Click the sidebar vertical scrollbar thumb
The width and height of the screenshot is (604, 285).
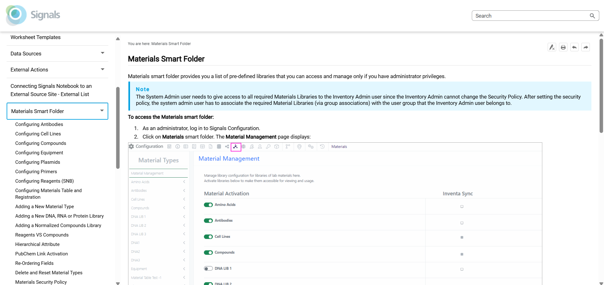[118, 128]
